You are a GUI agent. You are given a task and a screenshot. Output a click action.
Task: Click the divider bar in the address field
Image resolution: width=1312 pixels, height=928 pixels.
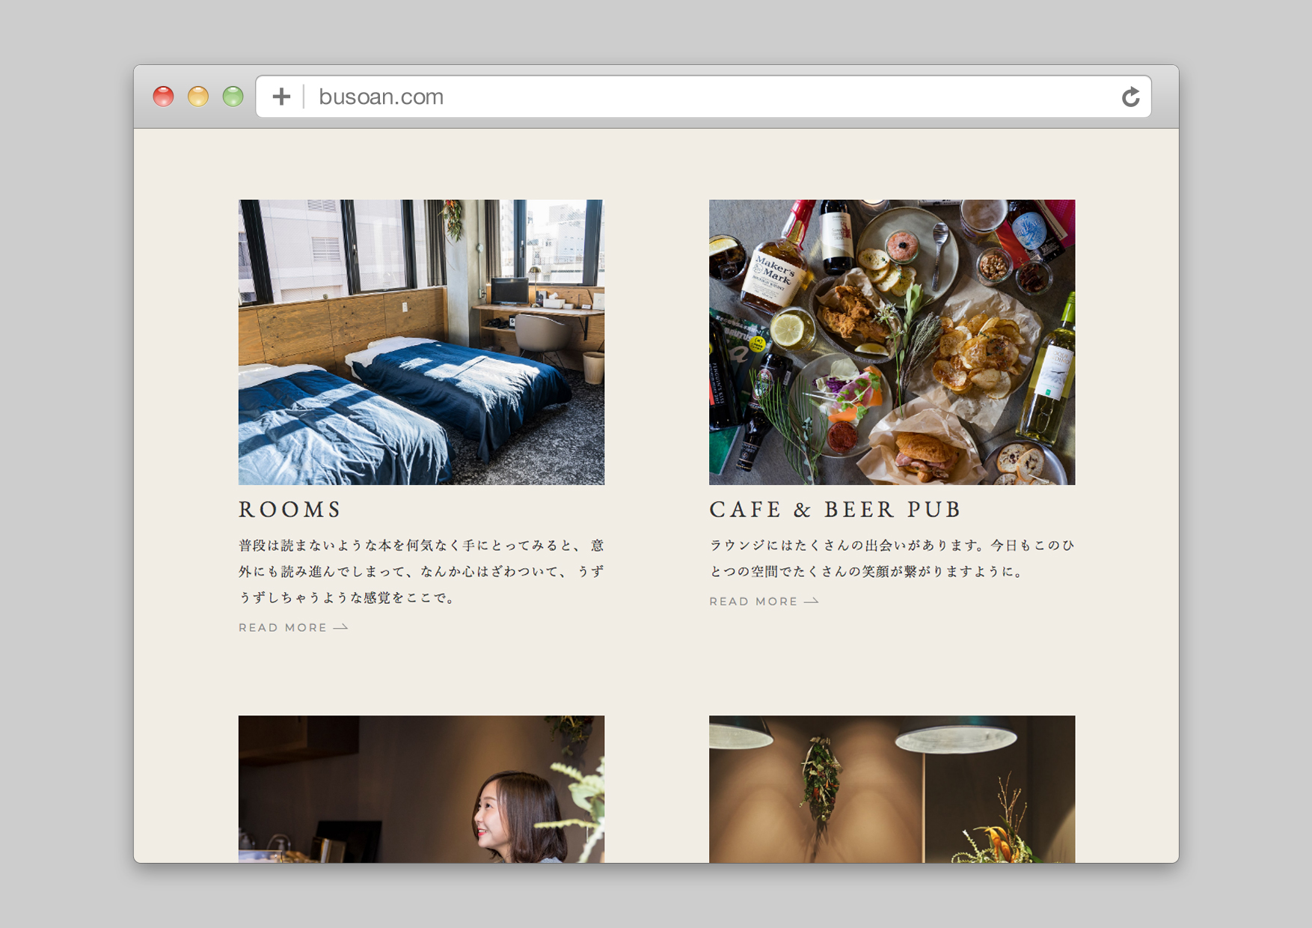point(302,96)
